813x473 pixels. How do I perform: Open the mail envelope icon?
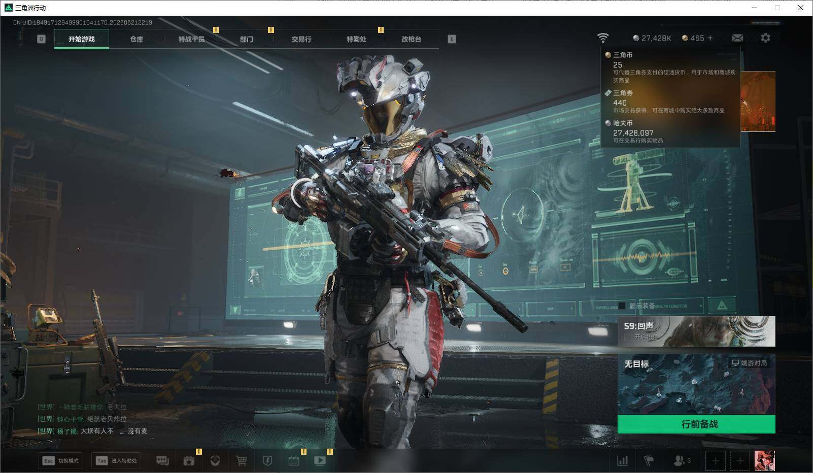tap(737, 38)
